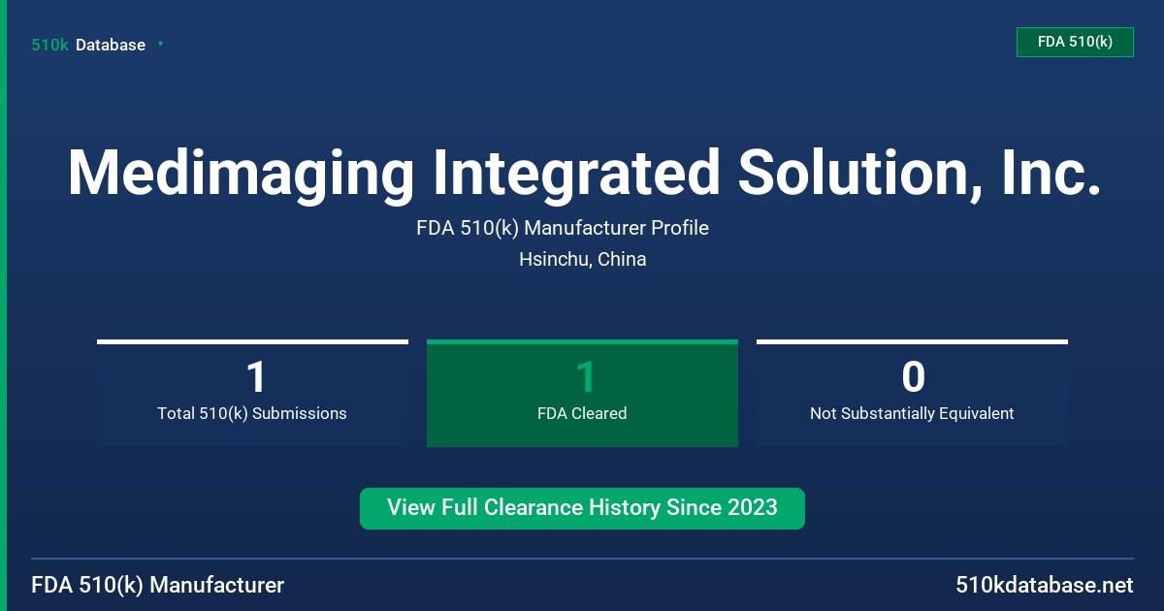
Task: Click the 510kdatabase.net footer link
Action: click(1045, 585)
